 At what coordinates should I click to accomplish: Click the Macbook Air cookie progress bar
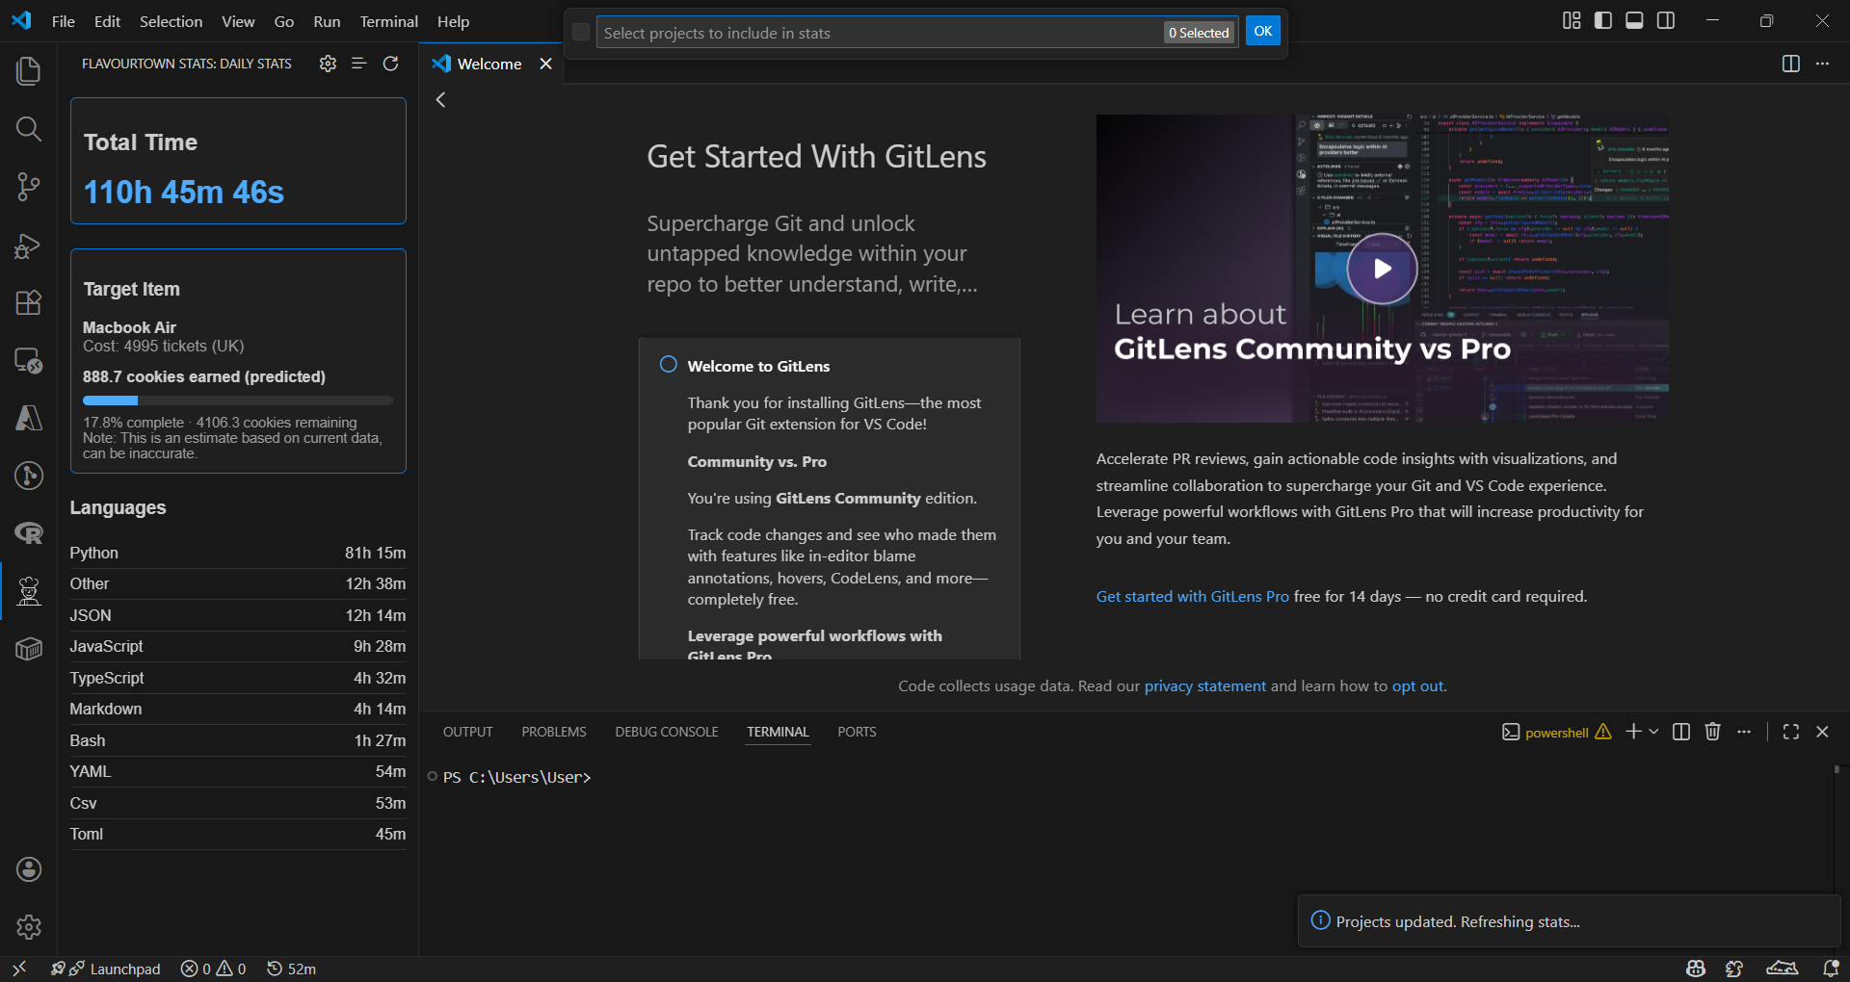pyautogui.click(x=237, y=401)
